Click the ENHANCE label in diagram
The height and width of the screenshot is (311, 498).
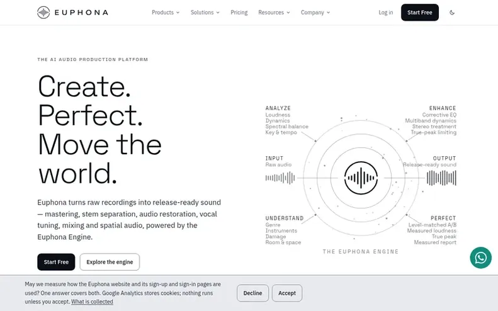(x=443, y=108)
